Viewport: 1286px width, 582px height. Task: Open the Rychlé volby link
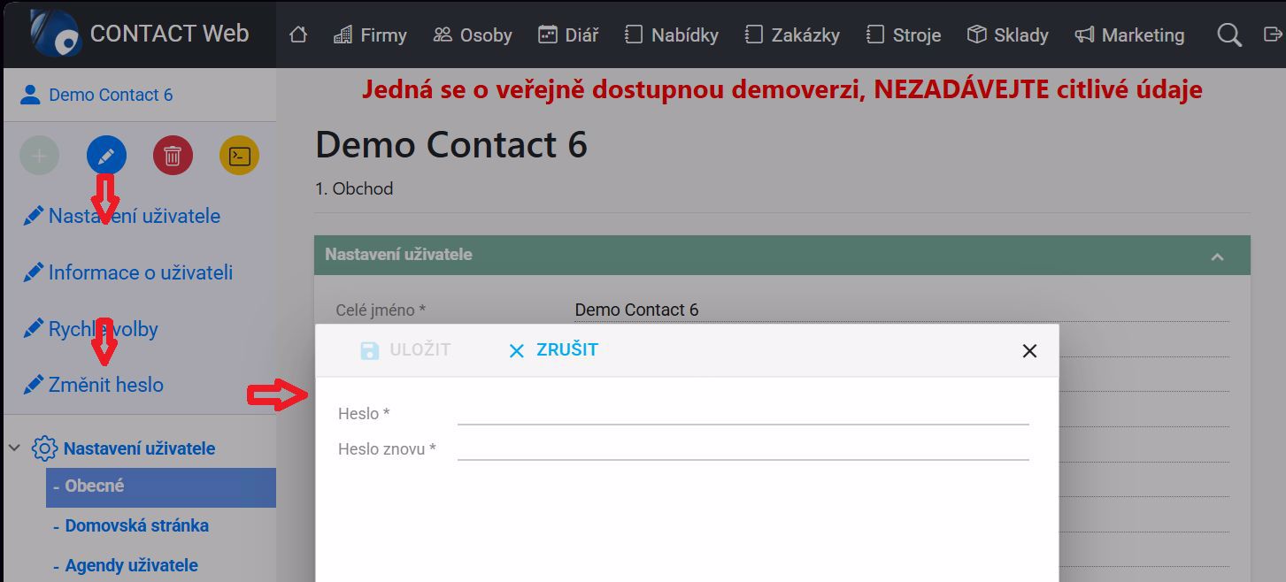click(91, 329)
